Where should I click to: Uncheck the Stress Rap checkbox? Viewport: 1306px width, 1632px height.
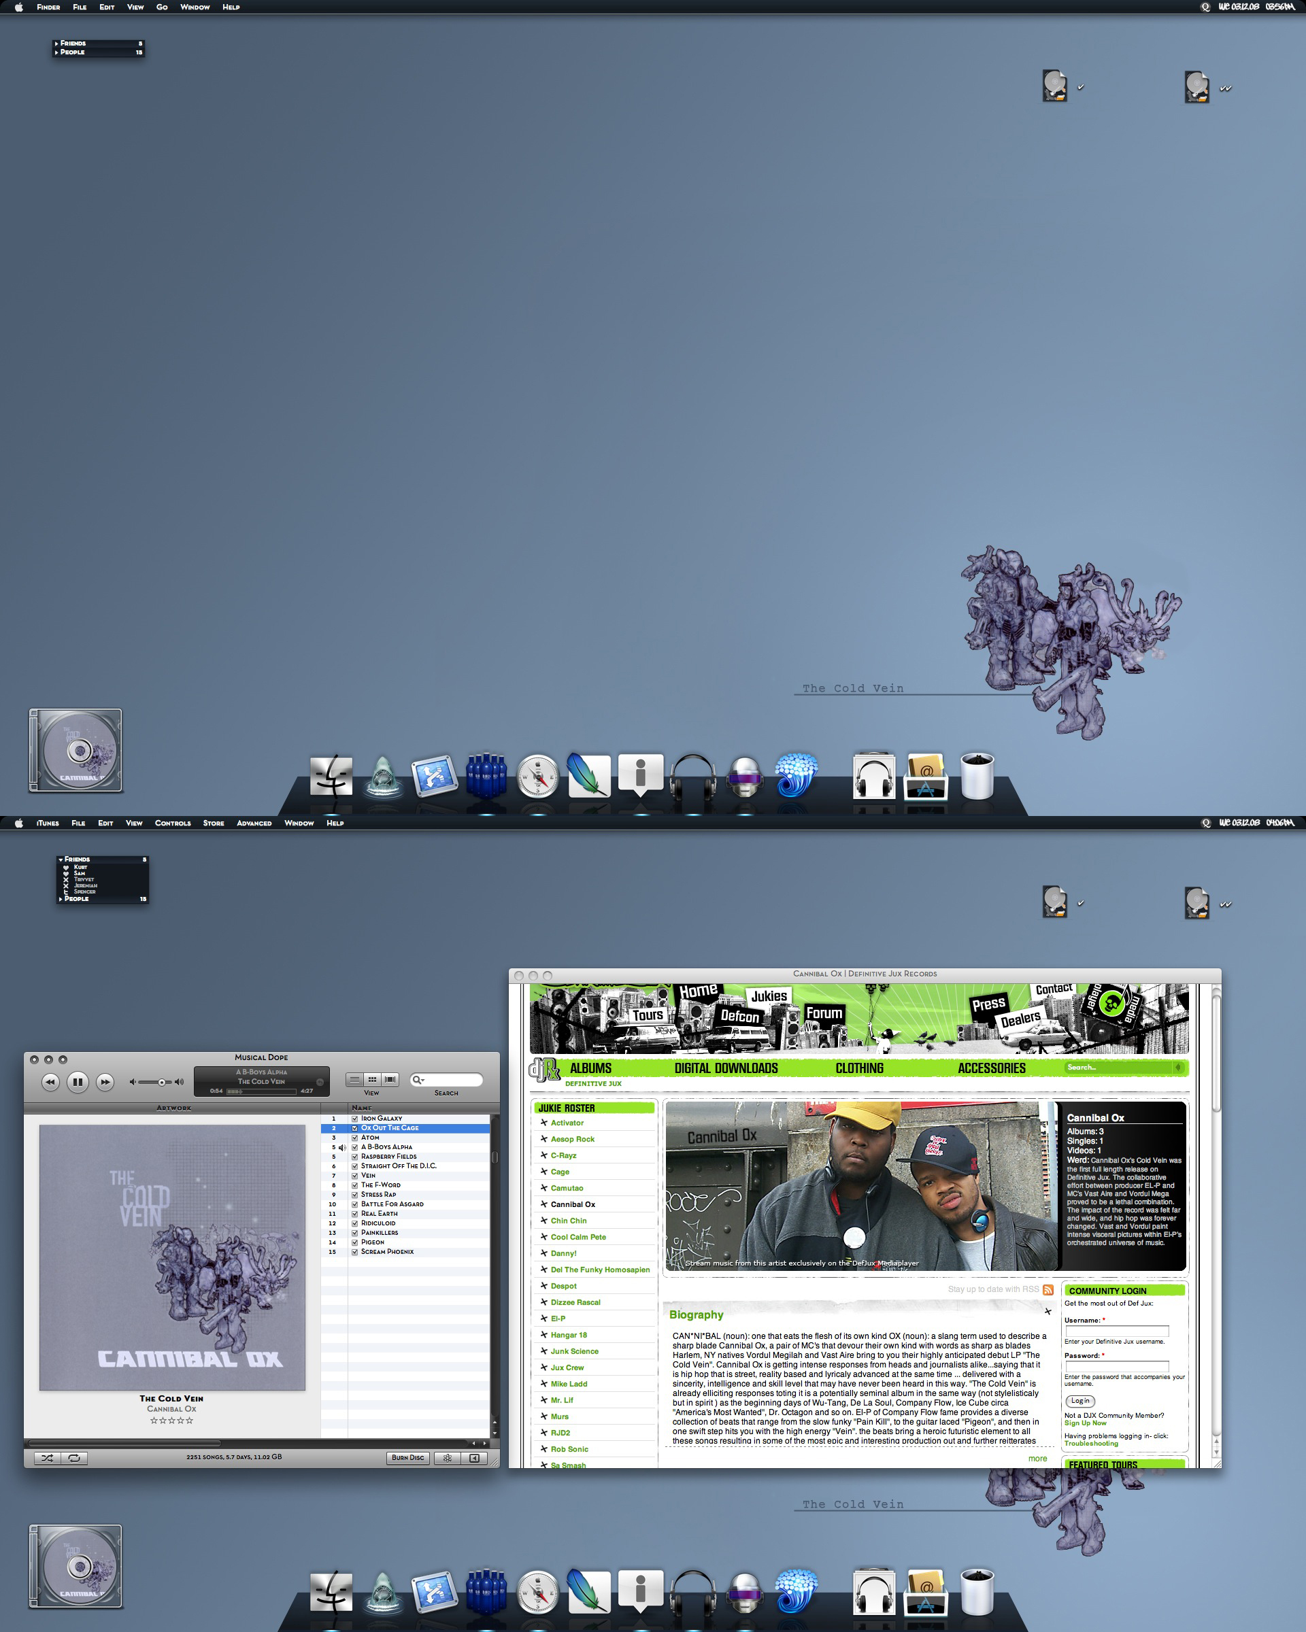[x=354, y=1195]
